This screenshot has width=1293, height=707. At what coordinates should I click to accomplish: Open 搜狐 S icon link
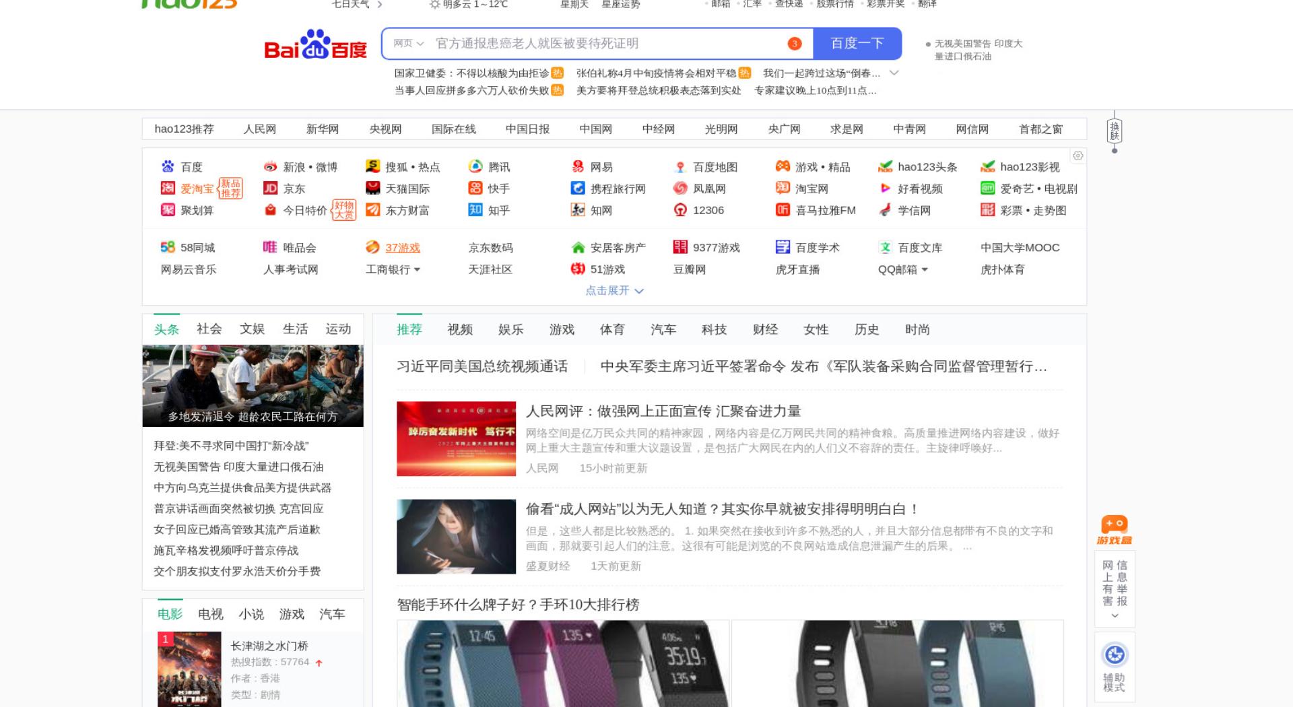[x=372, y=166]
